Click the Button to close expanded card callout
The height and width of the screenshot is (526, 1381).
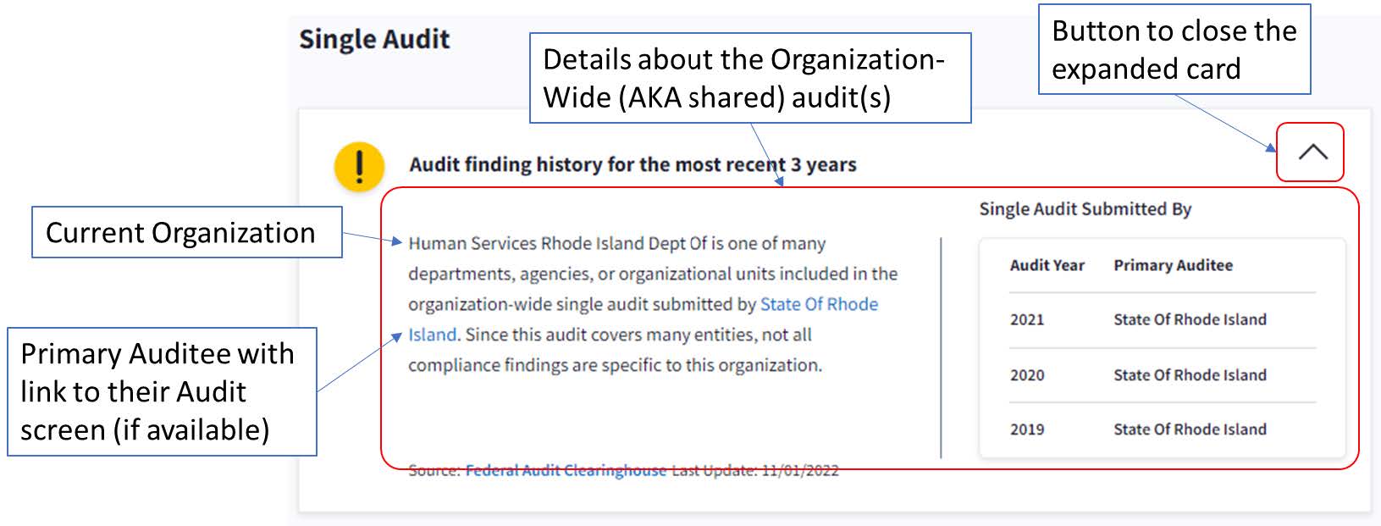coord(1174,49)
